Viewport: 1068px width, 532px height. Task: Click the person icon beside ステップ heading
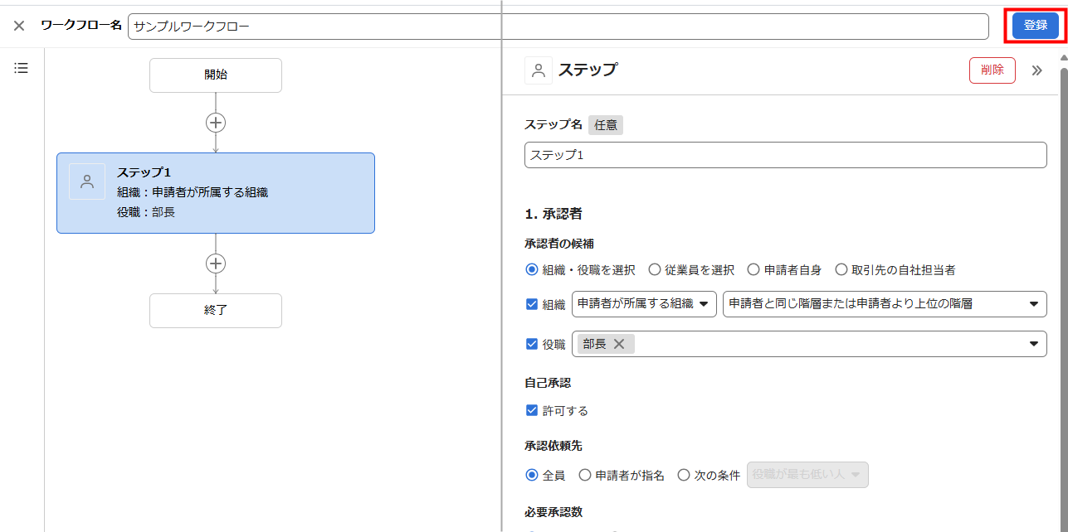coord(539,70)
